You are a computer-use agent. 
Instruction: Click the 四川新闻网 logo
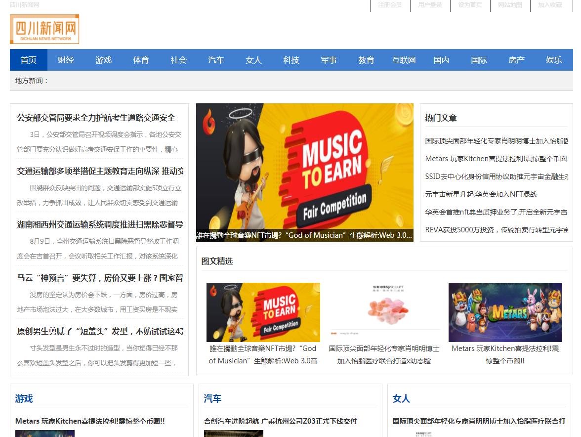(44, 29)
